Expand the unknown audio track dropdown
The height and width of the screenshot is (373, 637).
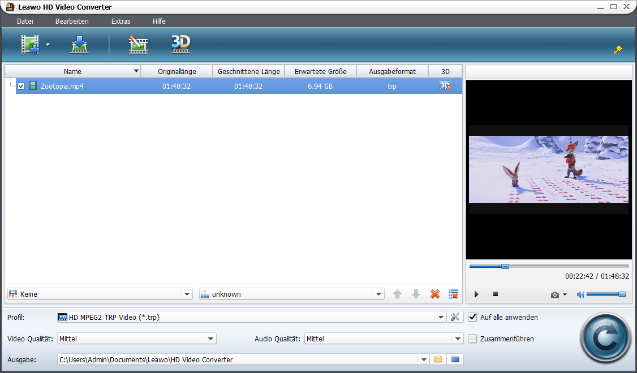(x=378, y=294)
